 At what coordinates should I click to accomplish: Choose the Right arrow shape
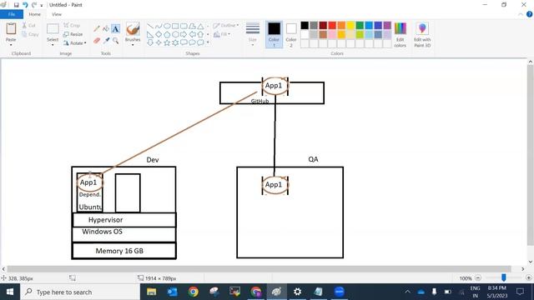pyautogui.click(x=184, y=34)
